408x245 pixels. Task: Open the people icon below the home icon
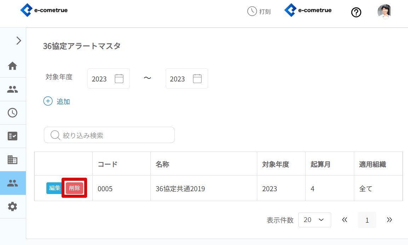(x=13, y=89)
